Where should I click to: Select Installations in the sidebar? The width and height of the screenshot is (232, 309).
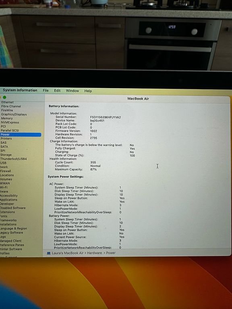8,224
